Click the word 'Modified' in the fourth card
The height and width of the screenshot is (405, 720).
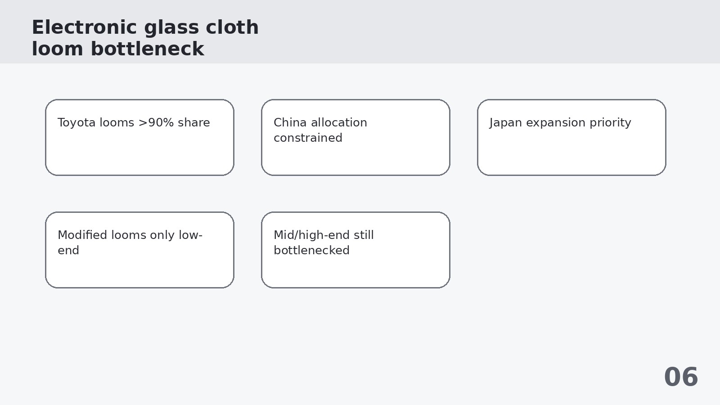[x=82, y=235]
